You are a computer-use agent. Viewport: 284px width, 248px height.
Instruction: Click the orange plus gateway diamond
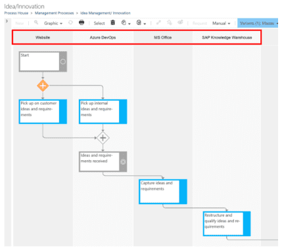43,85
